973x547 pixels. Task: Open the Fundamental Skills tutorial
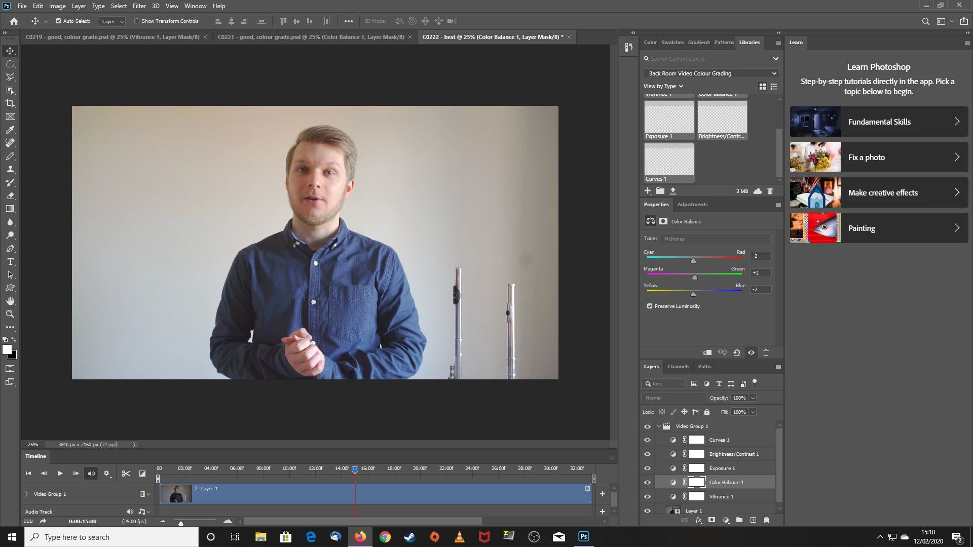point(879,122)
